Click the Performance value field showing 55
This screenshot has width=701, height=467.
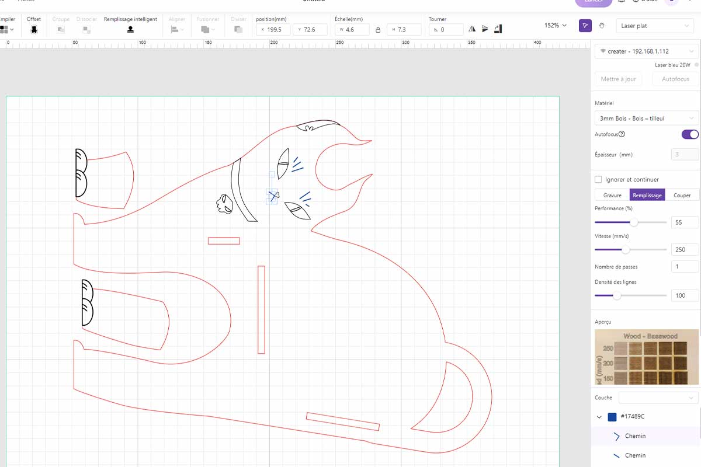click(x=685, y=222)
